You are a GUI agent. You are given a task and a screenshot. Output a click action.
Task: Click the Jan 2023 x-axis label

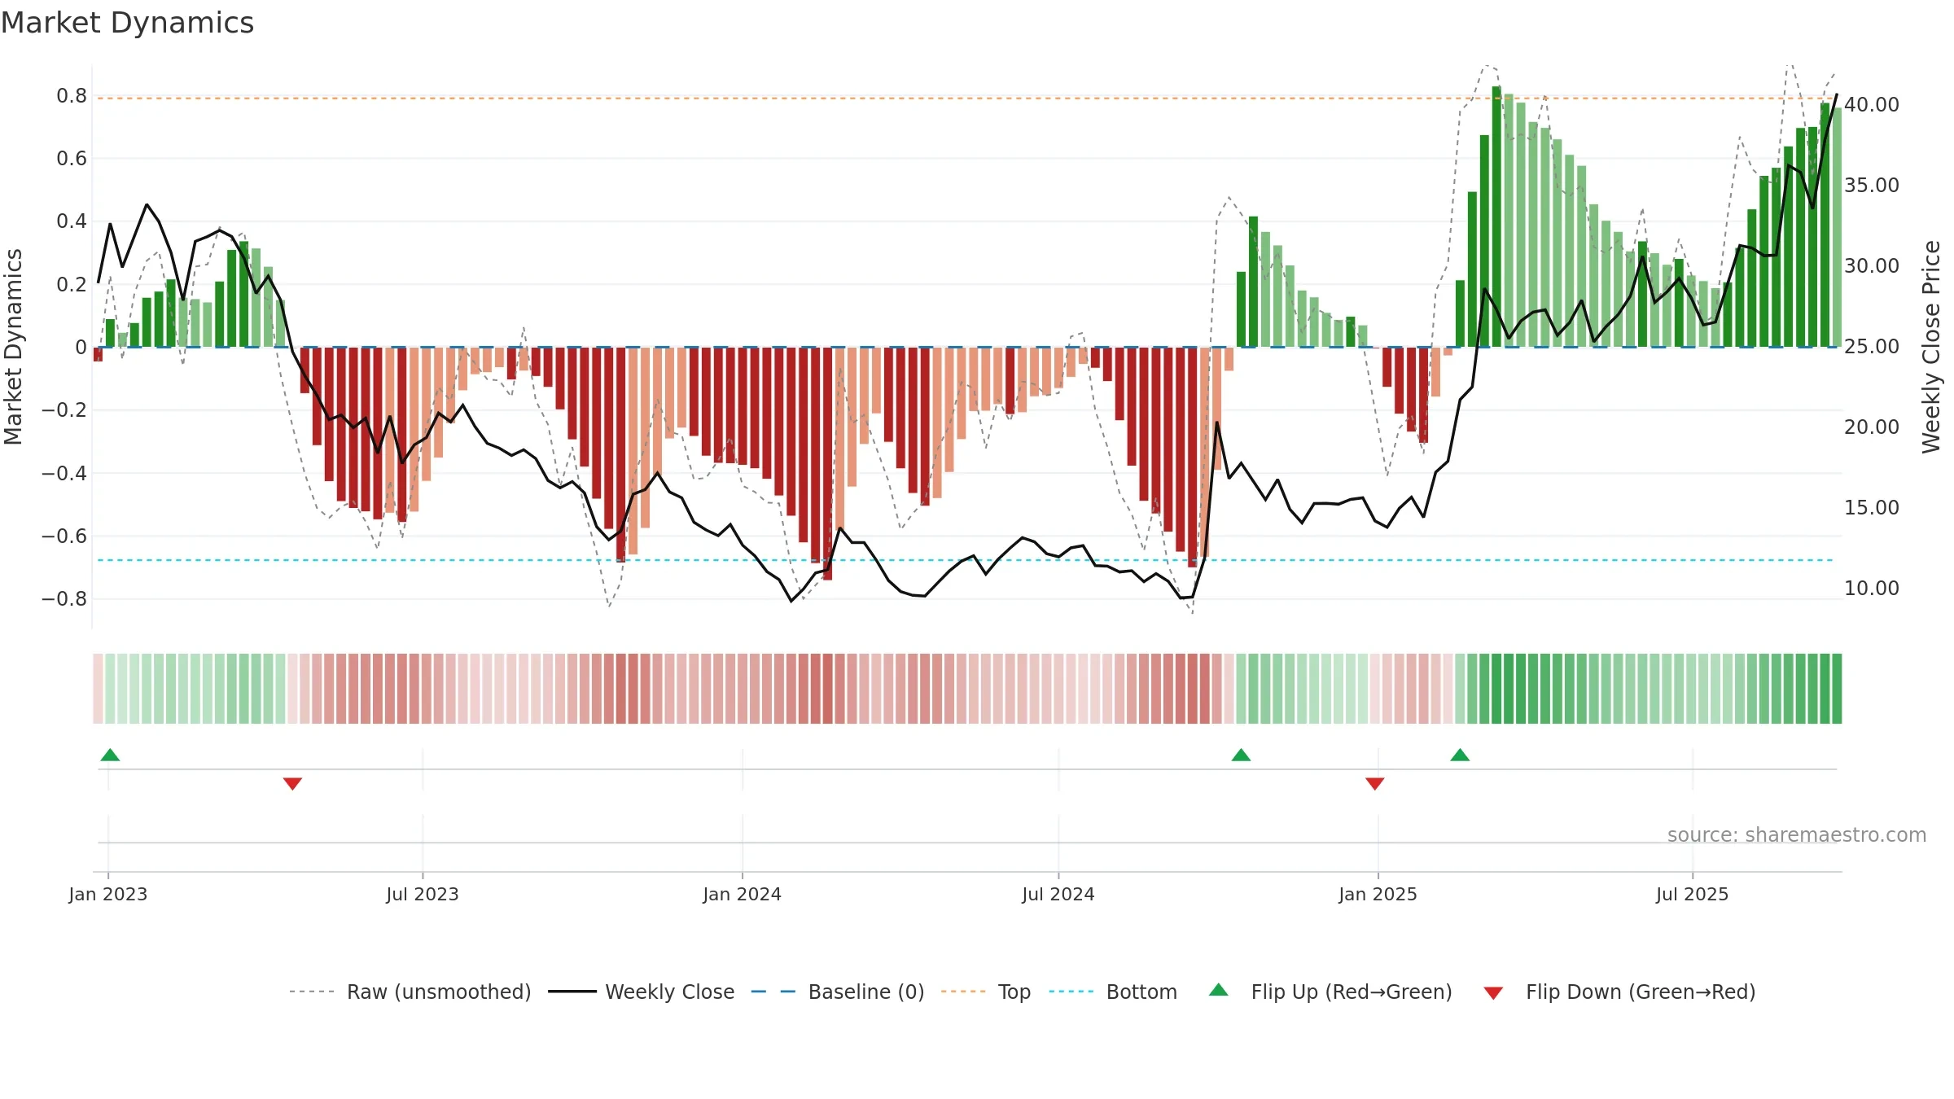point(108,894)
